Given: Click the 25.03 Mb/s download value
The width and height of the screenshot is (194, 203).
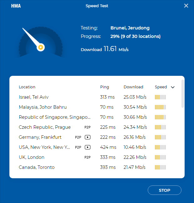Looking at the screenshot, I should click(135, 97).
